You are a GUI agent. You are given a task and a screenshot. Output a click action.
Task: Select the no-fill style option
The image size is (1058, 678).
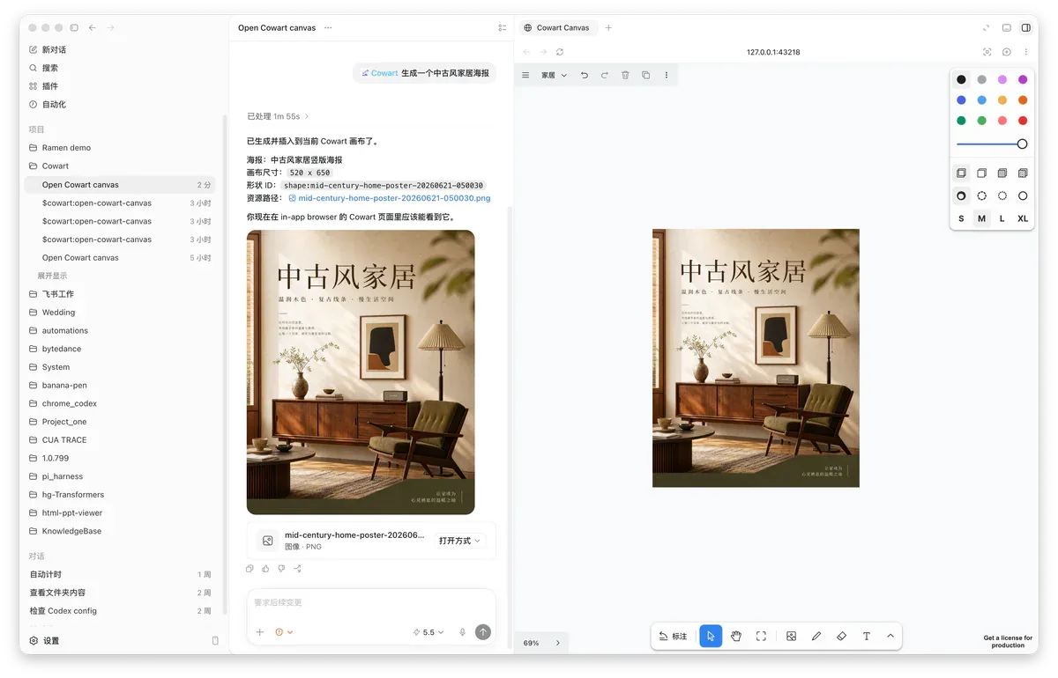click(x=961, y=173)
